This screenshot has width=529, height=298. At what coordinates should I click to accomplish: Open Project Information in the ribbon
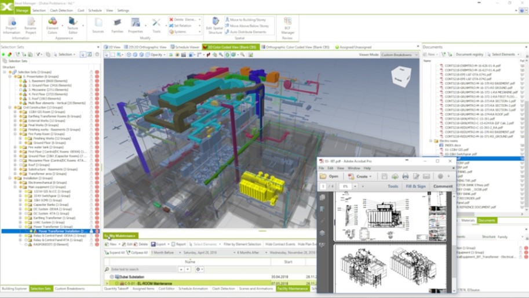pyautogui.click(x=12, y=26)
